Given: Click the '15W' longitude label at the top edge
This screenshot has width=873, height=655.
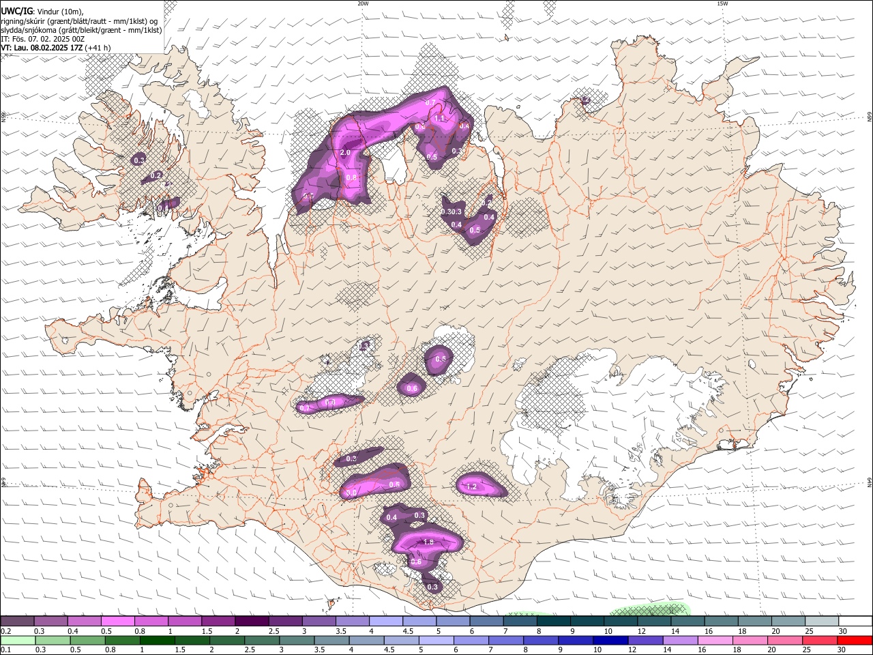Looking at the screenshot, I should click(x=722, y=3).
